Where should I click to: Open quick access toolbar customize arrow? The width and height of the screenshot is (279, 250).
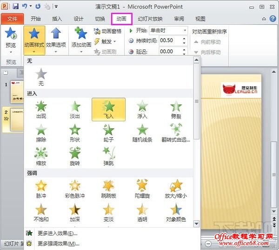click(56, 7)
